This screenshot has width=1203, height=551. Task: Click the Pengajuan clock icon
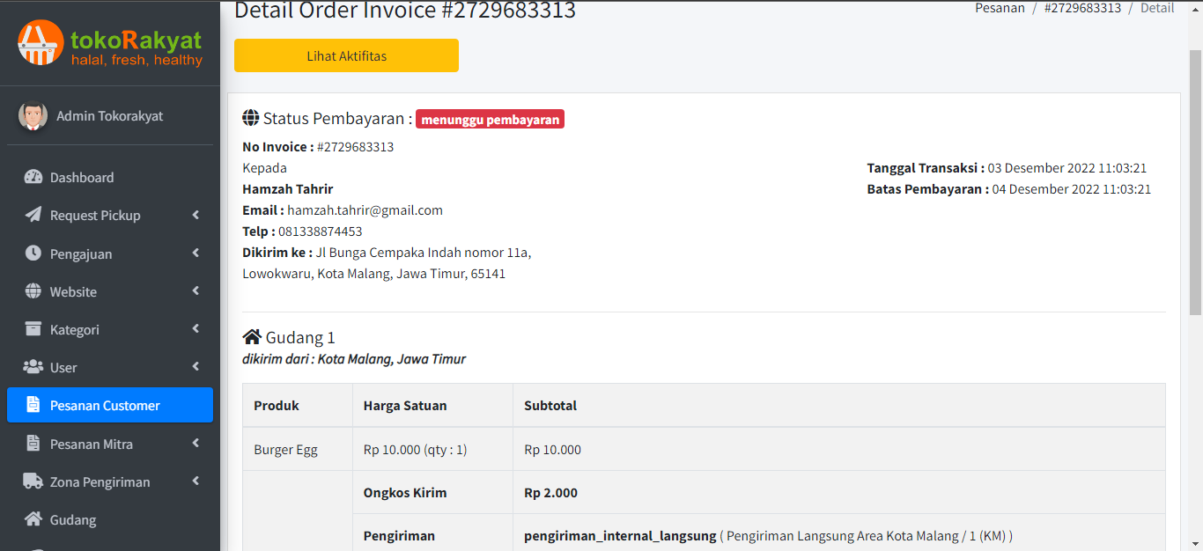pos(33,253)
